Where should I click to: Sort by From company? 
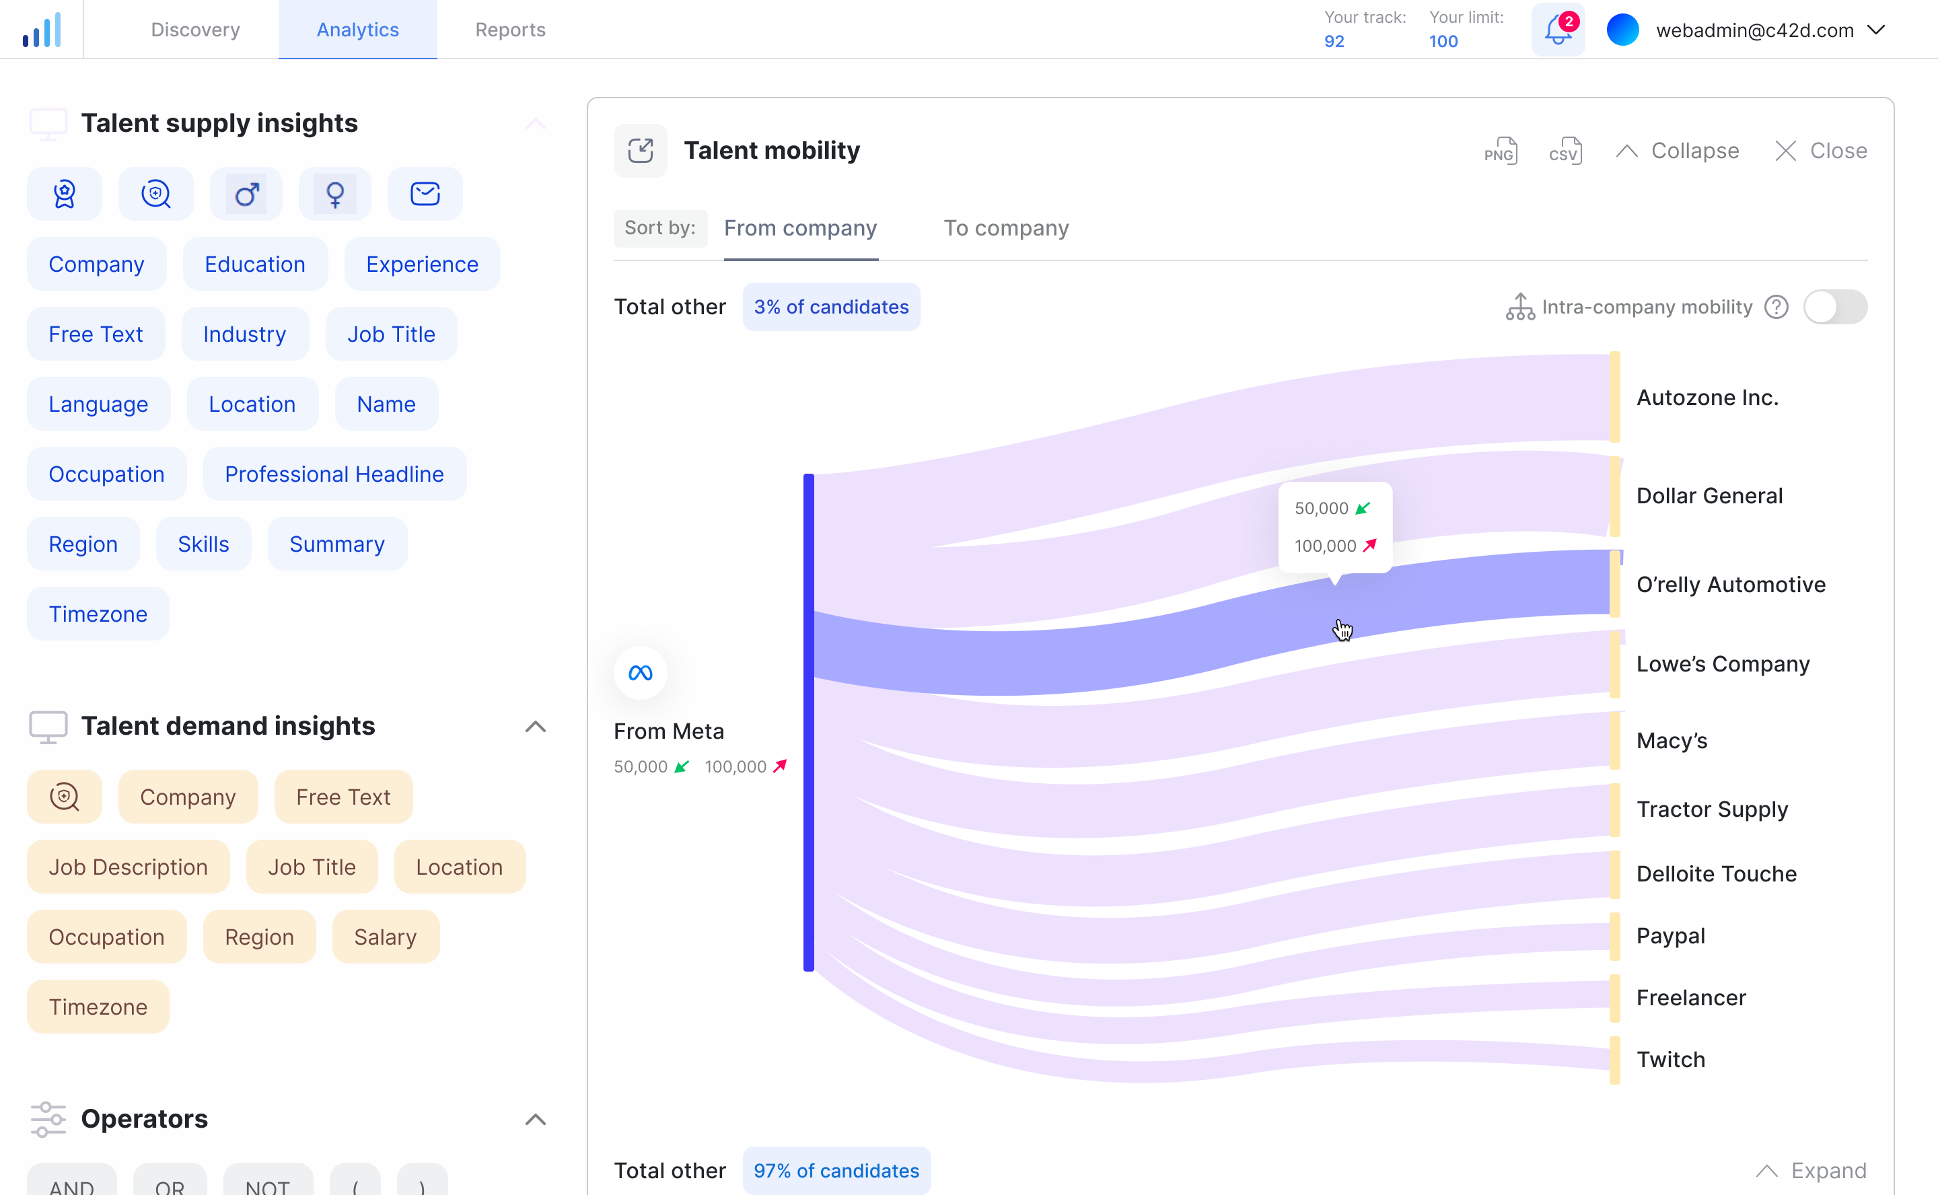(801, 228)
